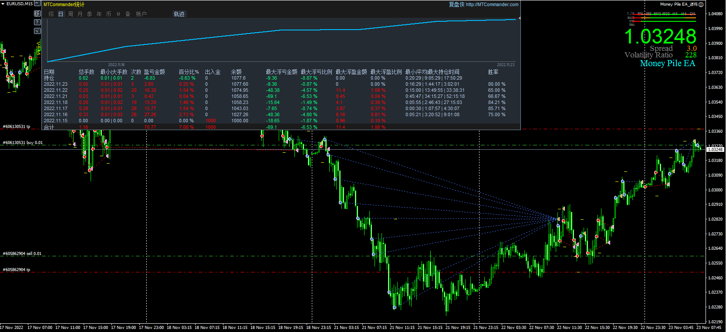
Task: Click the 合计 totals row label
Action: pos(49,127)
